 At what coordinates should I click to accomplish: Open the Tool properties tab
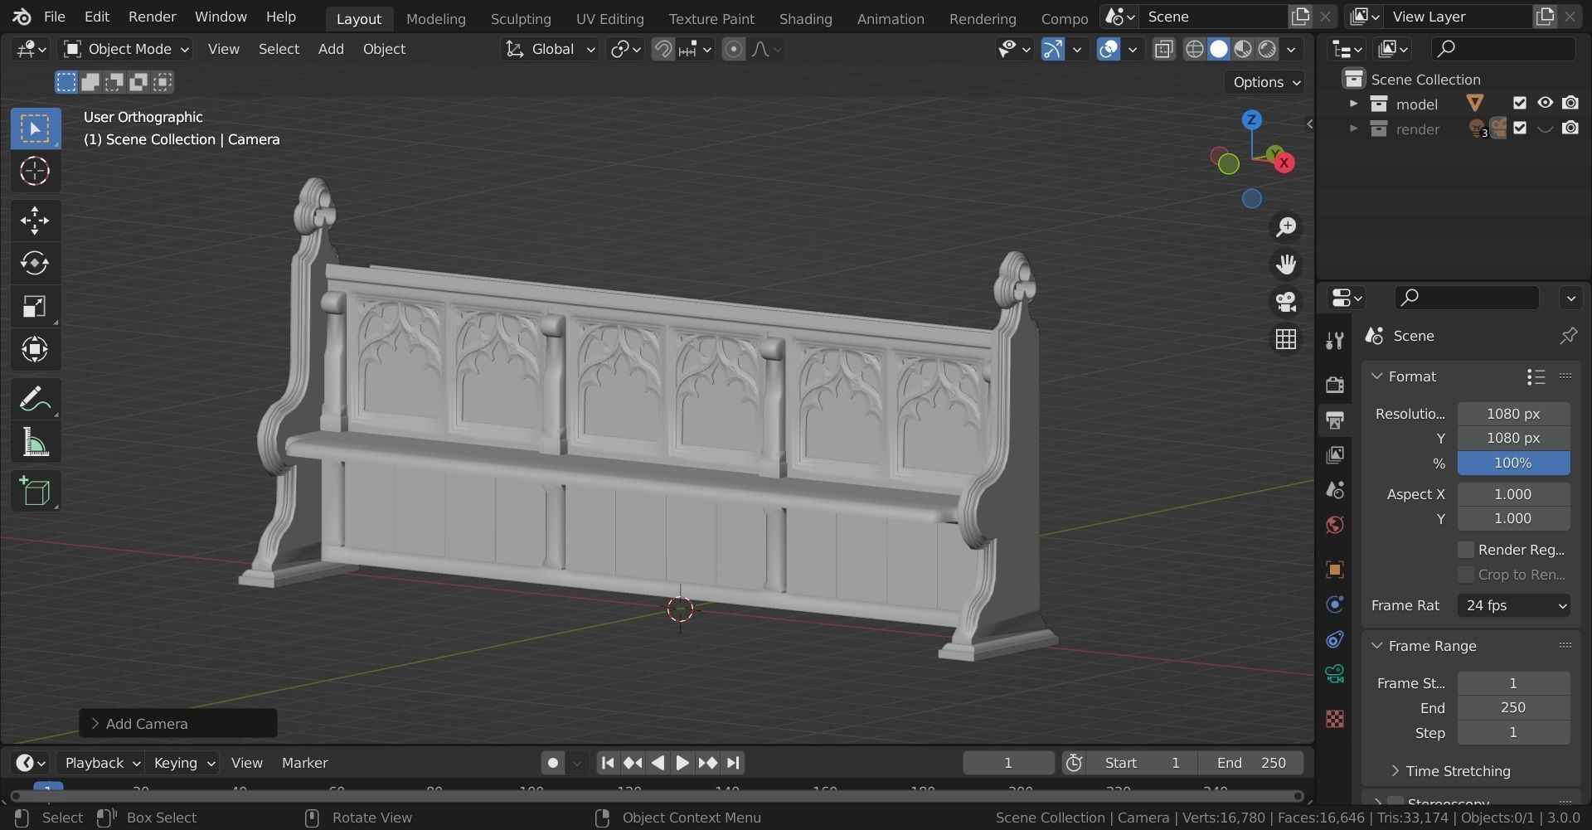click(1335, 341)
